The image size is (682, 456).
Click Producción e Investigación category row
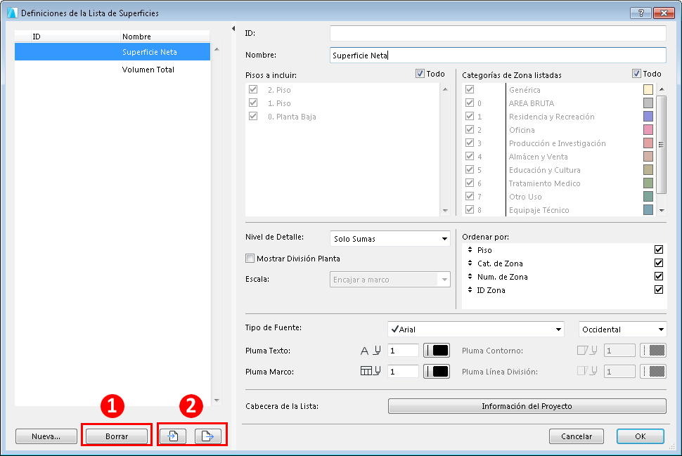click(559, 143)
